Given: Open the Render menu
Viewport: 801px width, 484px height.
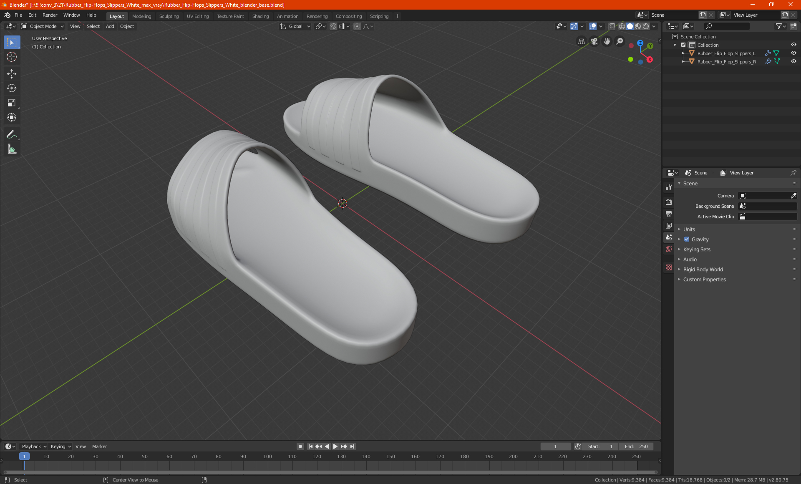Looking at the screenshot, I should (x=50, y=15).
